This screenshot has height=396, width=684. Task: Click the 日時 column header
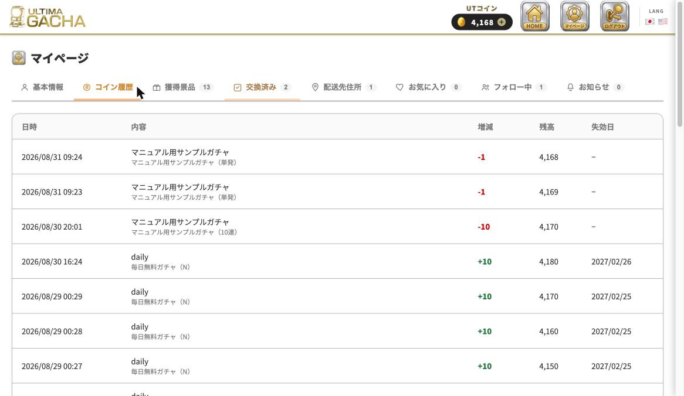(x=29, y=127)
